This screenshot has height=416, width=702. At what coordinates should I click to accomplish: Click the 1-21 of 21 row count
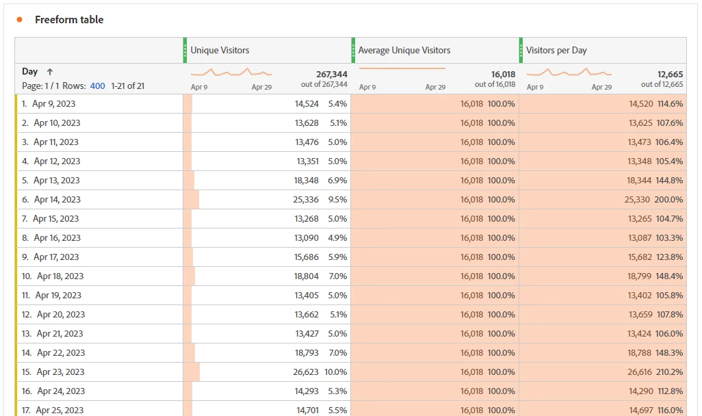[x=127, y=86]
